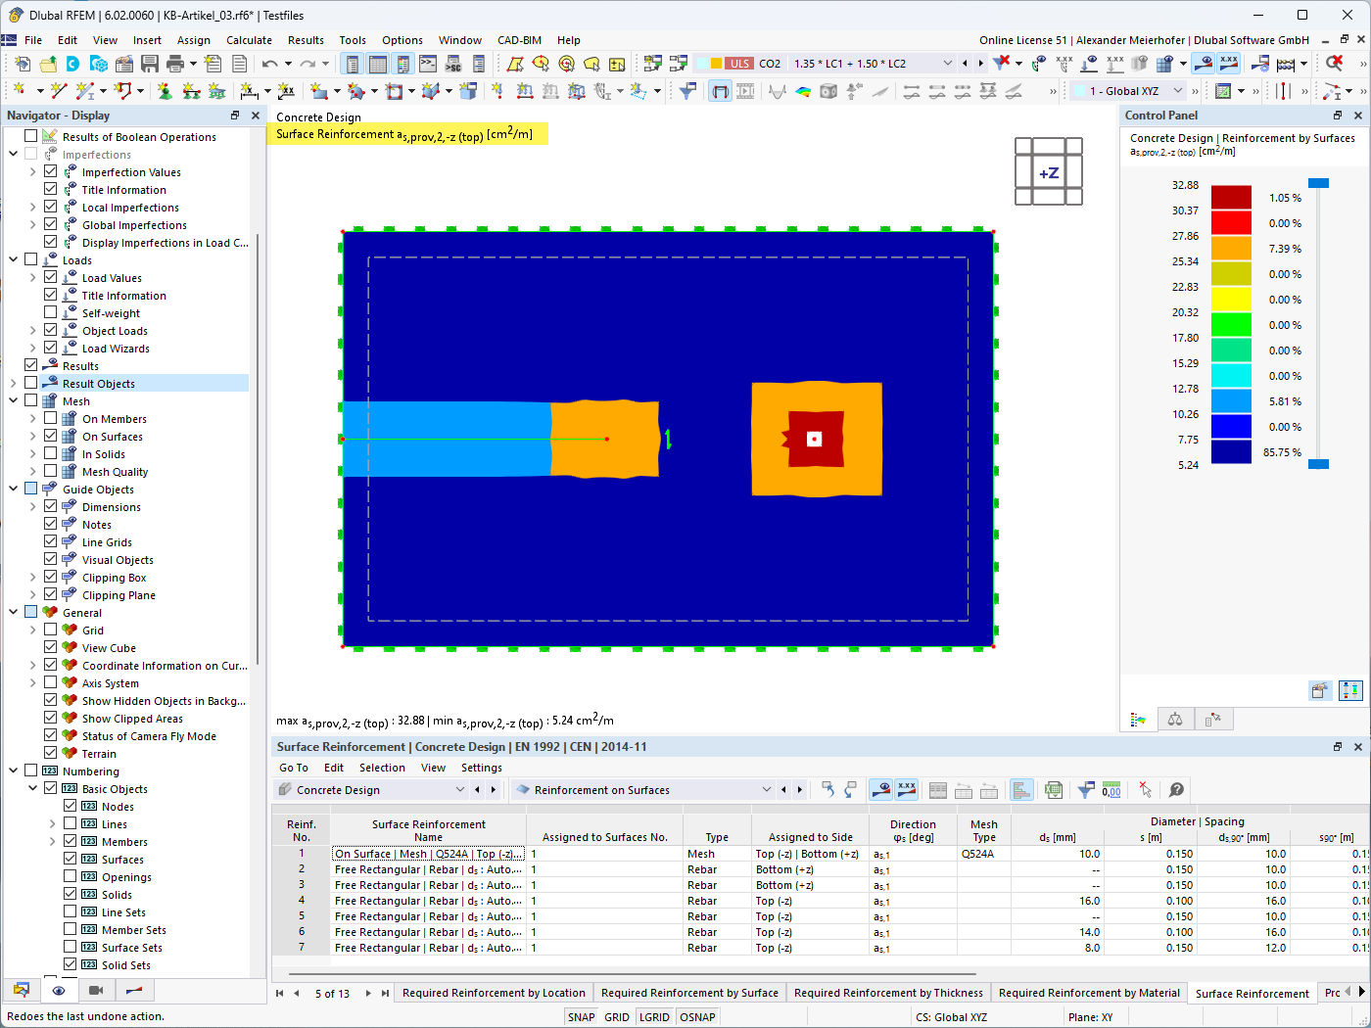Viewport: 1371px width, 1028px height.
Task: Uncheck the View Cube checkbox
Action: (x=51, y=648)
